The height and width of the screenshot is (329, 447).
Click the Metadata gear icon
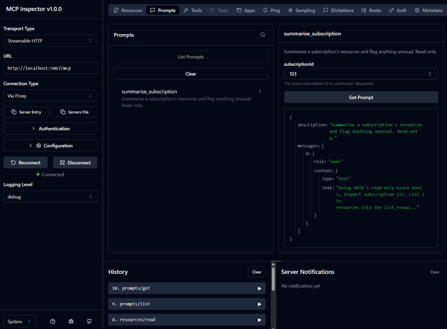coord(417,10)
